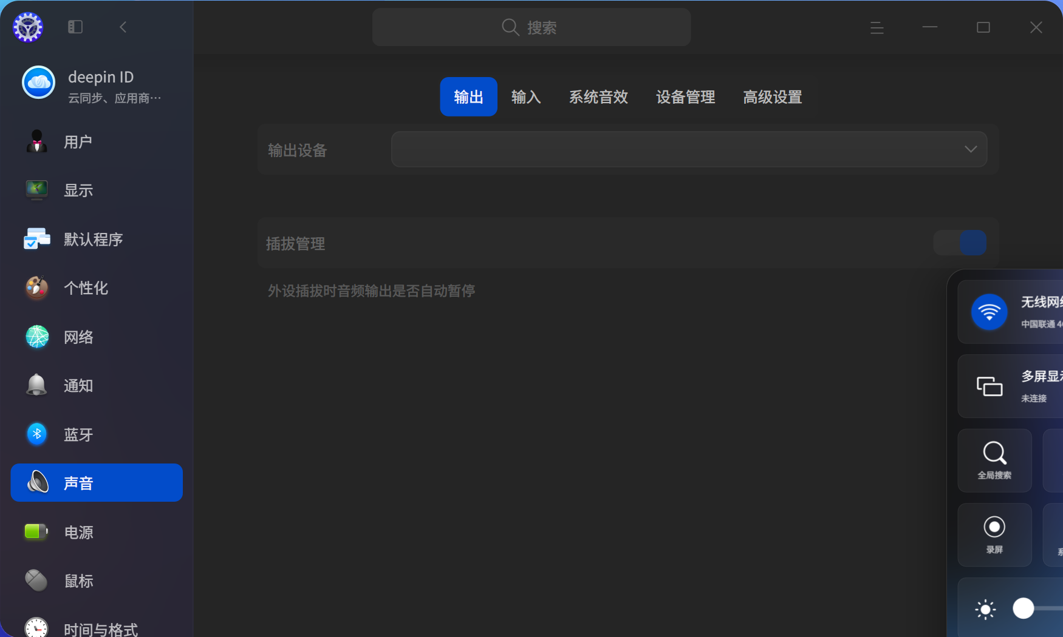The height and width of the screenshot is (637, 1063).
Task: Click the deepin ID cloud avatar icon
Action: (x=39, y=83)
